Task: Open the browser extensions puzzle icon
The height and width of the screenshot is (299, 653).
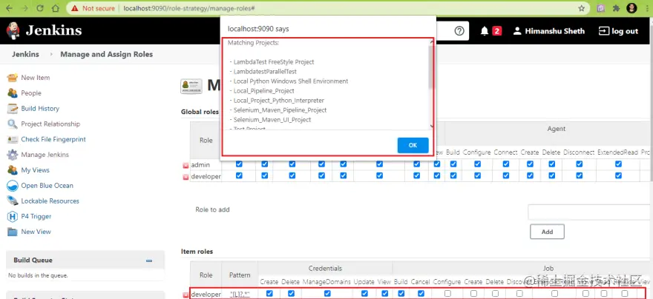Action: pyautogui.click(x=617, y=8)
